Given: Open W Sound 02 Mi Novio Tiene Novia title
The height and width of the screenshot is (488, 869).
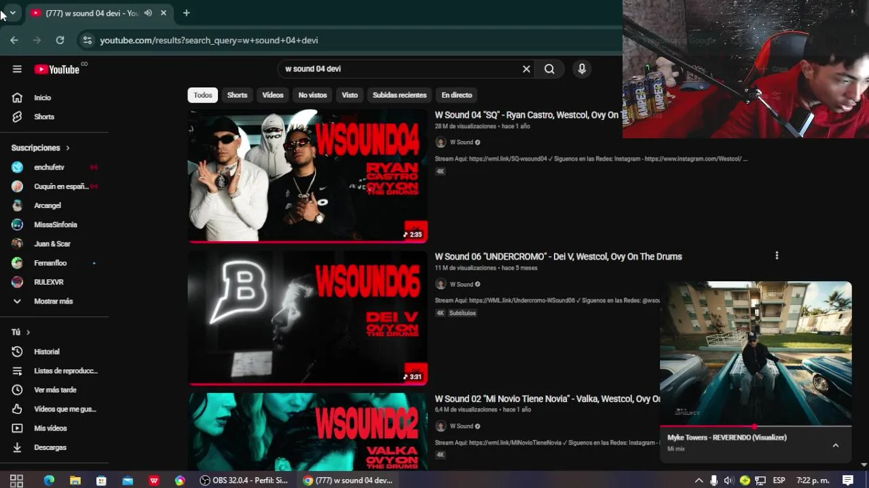Looking at the screenshot, I should [x=548, y=399].
